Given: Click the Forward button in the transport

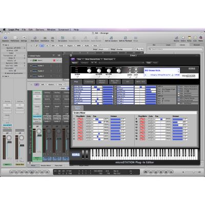Looking at the screenshot, I should (x=27, y=172).
